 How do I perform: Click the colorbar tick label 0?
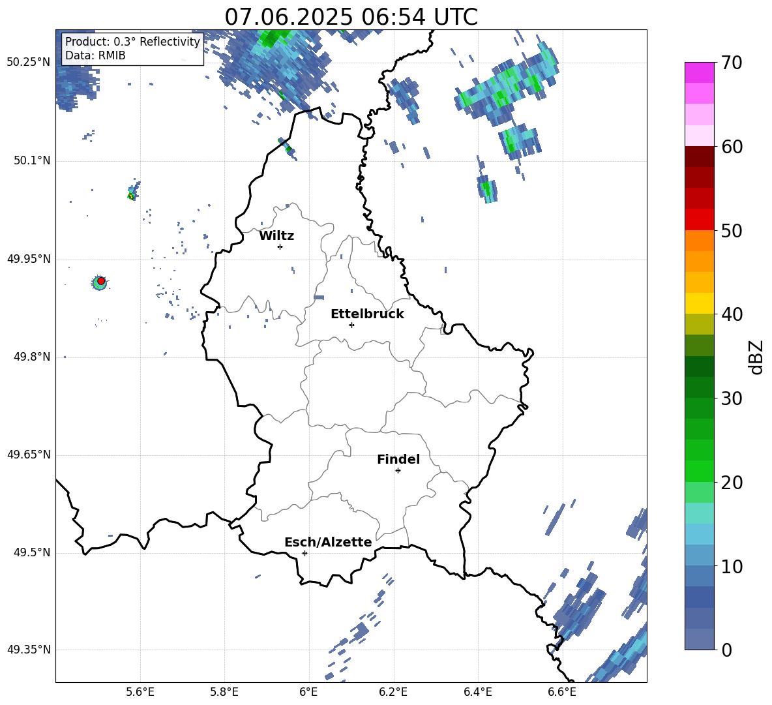[x=726, y=650]
